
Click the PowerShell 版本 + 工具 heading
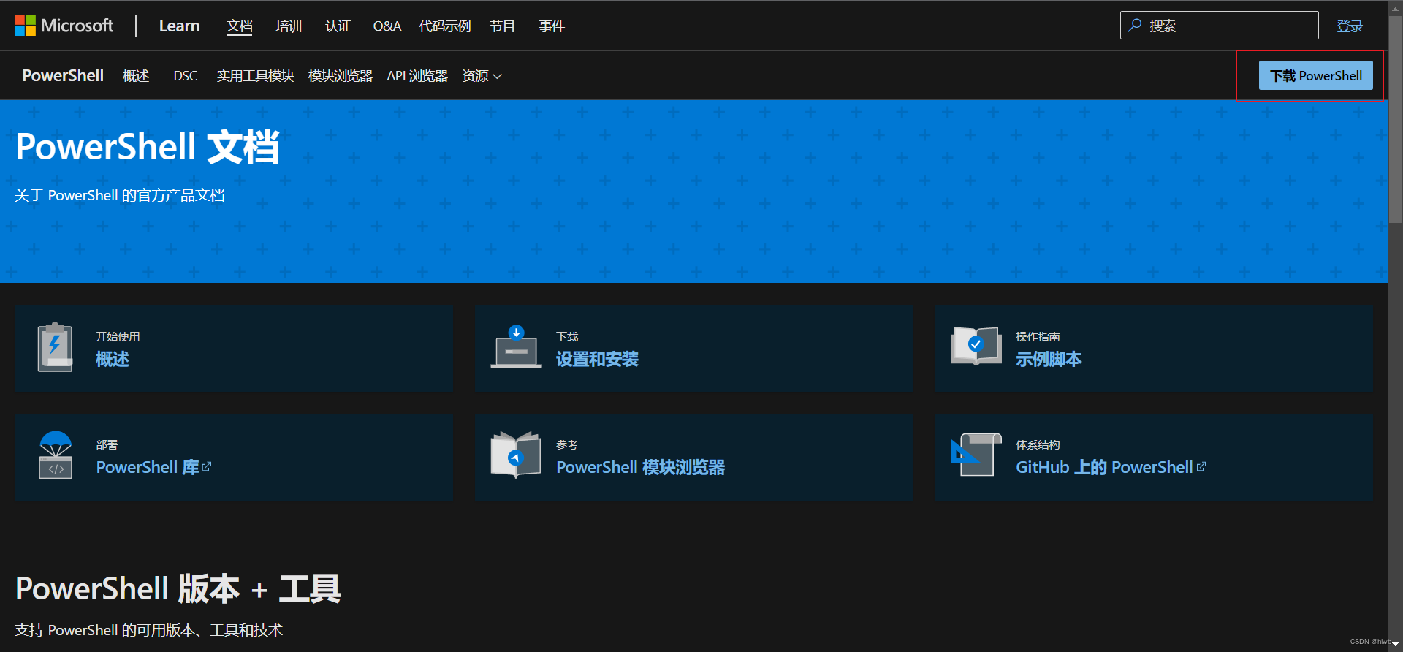[x=178, y=589]
